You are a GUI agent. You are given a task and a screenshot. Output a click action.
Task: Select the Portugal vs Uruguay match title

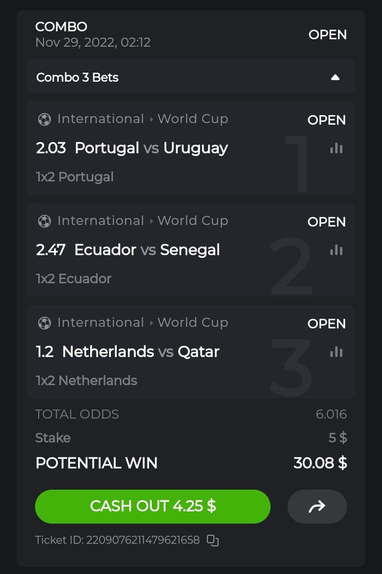[x=151, y=148]
